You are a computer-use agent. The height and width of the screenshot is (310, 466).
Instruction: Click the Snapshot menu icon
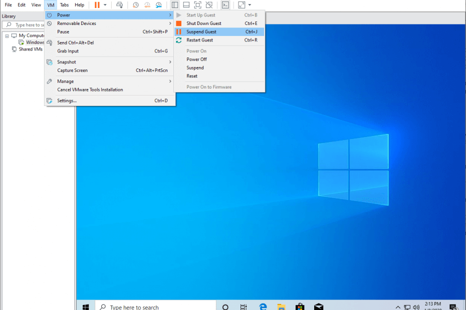tap(49, 62)
